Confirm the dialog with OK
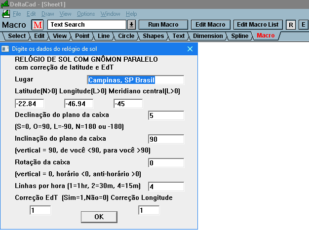Screen dimensions: 309x230 [99, 217]
